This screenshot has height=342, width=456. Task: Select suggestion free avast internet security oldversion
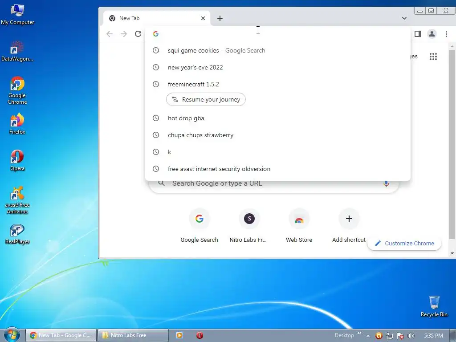(278, 169)
